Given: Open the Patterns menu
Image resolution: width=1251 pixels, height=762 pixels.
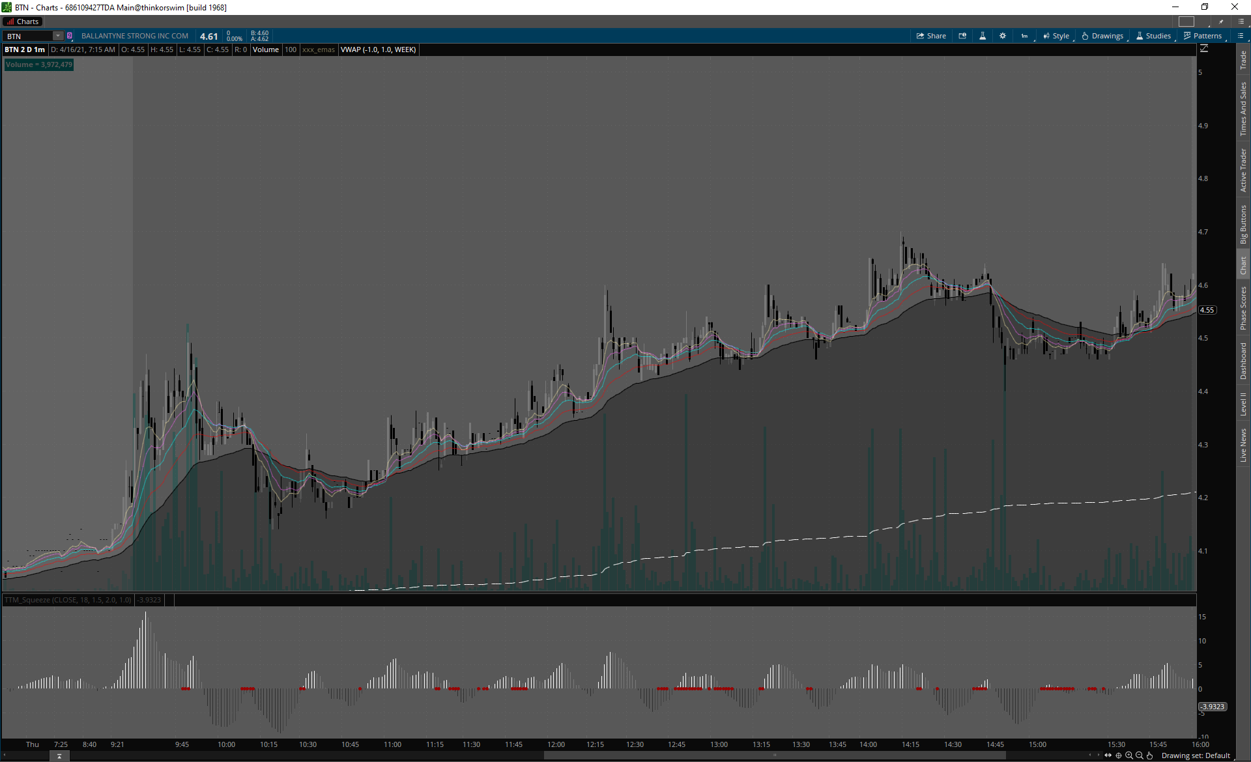Looking at the screenshot, I should tap(1203, 36).
